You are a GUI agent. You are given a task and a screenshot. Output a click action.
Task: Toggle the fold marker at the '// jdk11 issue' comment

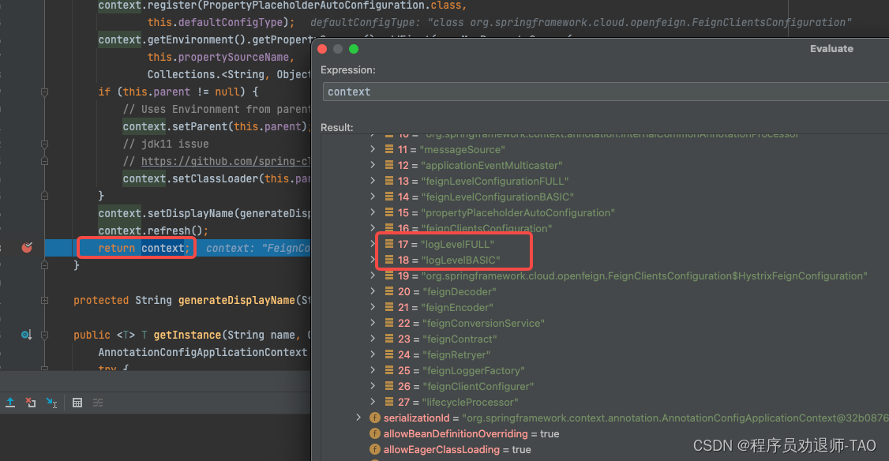[44, 144]
